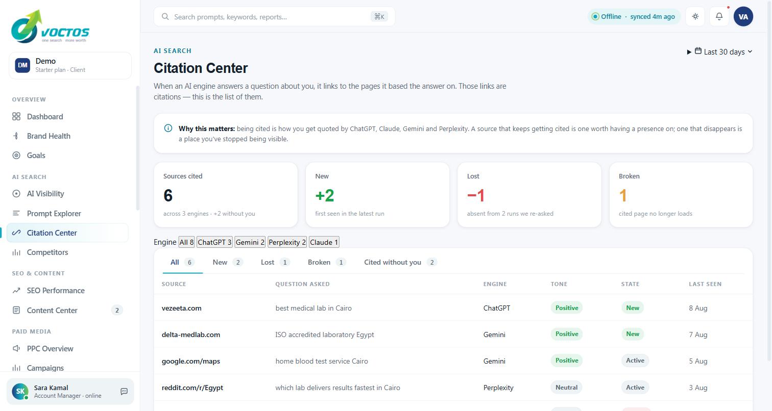
Task: Click the Broken 1 summary card
Action: click(681, 195)
